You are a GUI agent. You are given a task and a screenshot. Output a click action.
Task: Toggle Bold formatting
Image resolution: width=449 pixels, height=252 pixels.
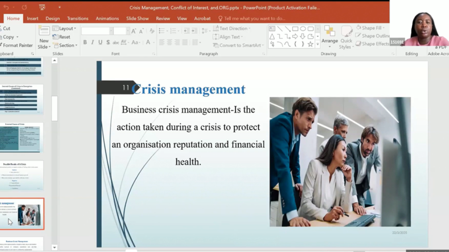85,42
